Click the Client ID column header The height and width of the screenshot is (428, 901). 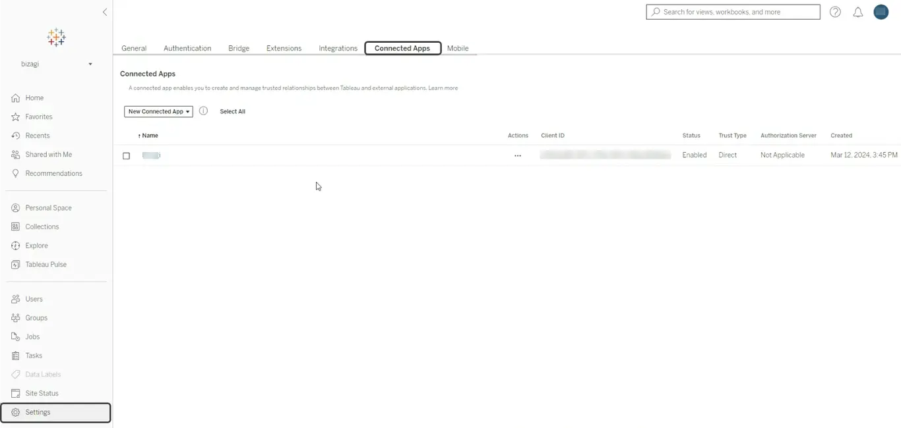click(x=553, y=136)
